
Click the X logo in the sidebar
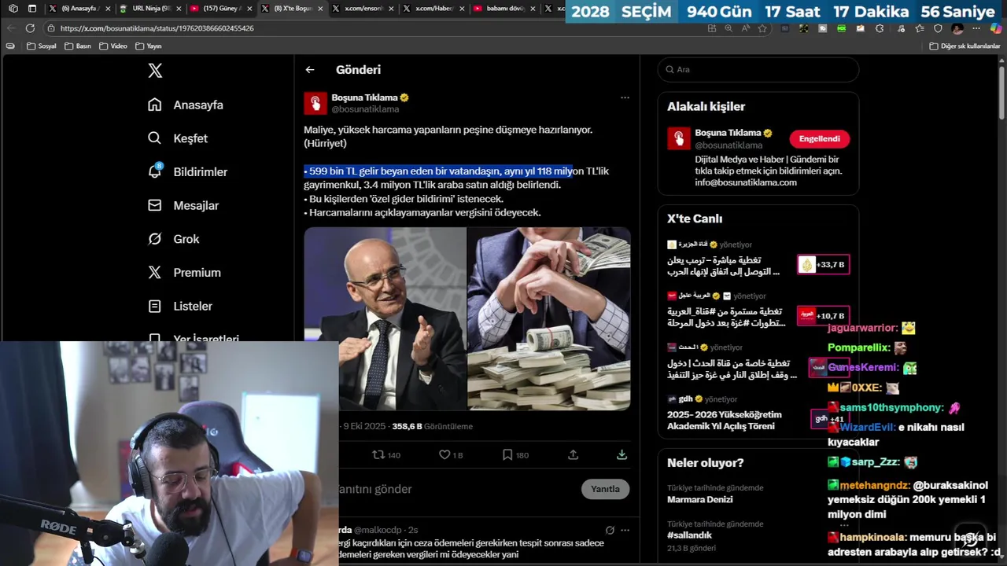[x=155, y=71]
